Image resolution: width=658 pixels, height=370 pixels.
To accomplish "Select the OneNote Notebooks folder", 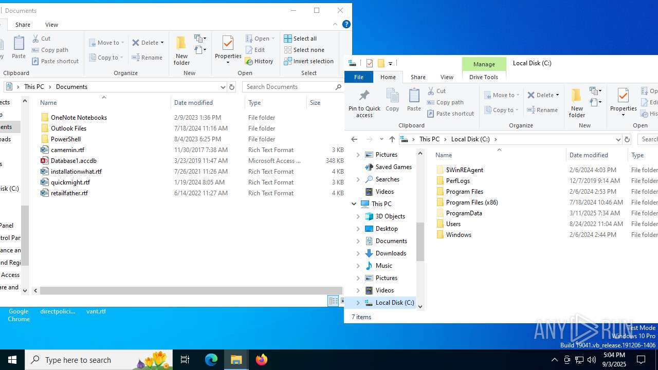I will pos(79,118).
